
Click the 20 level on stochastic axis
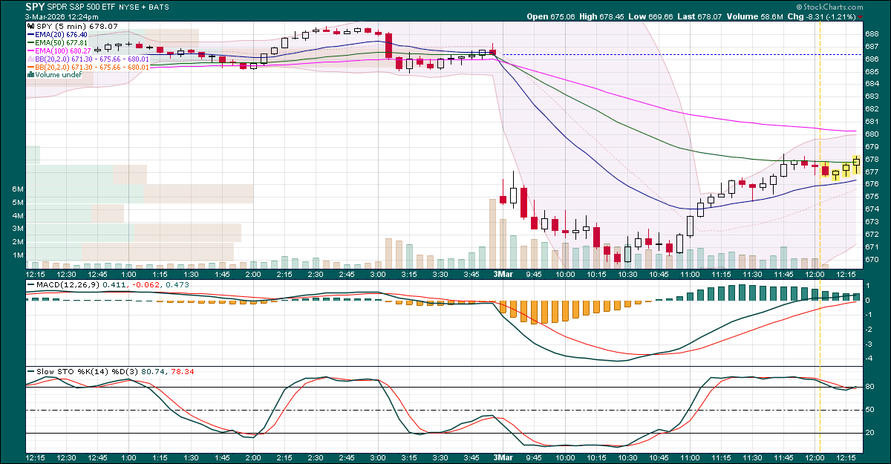869,434
